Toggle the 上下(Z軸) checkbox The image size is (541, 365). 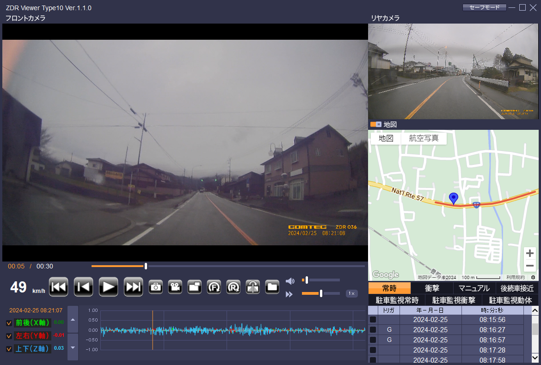point(9,349)
